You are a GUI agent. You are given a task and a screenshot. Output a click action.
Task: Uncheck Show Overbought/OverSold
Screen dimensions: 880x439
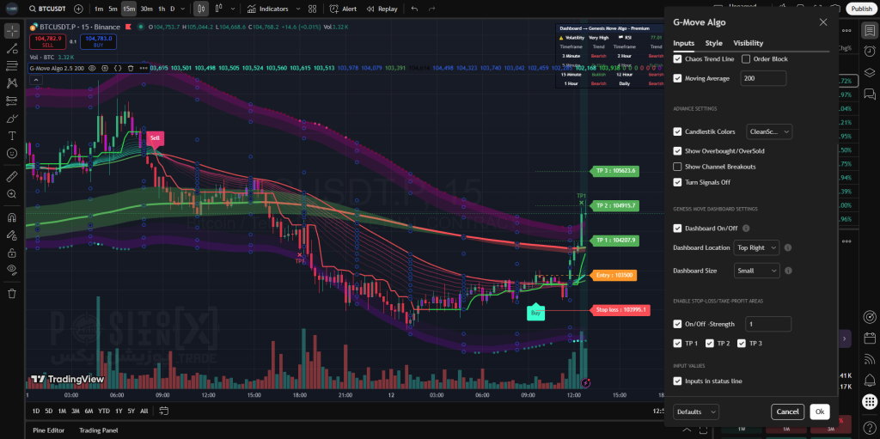[677, 151]
